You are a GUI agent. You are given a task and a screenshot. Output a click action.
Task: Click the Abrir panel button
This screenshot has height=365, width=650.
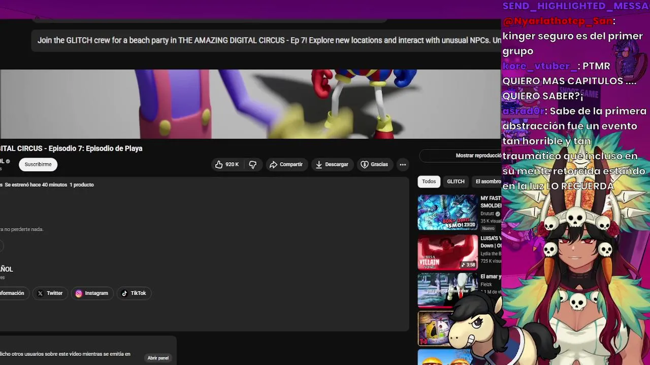pos(158,358)
